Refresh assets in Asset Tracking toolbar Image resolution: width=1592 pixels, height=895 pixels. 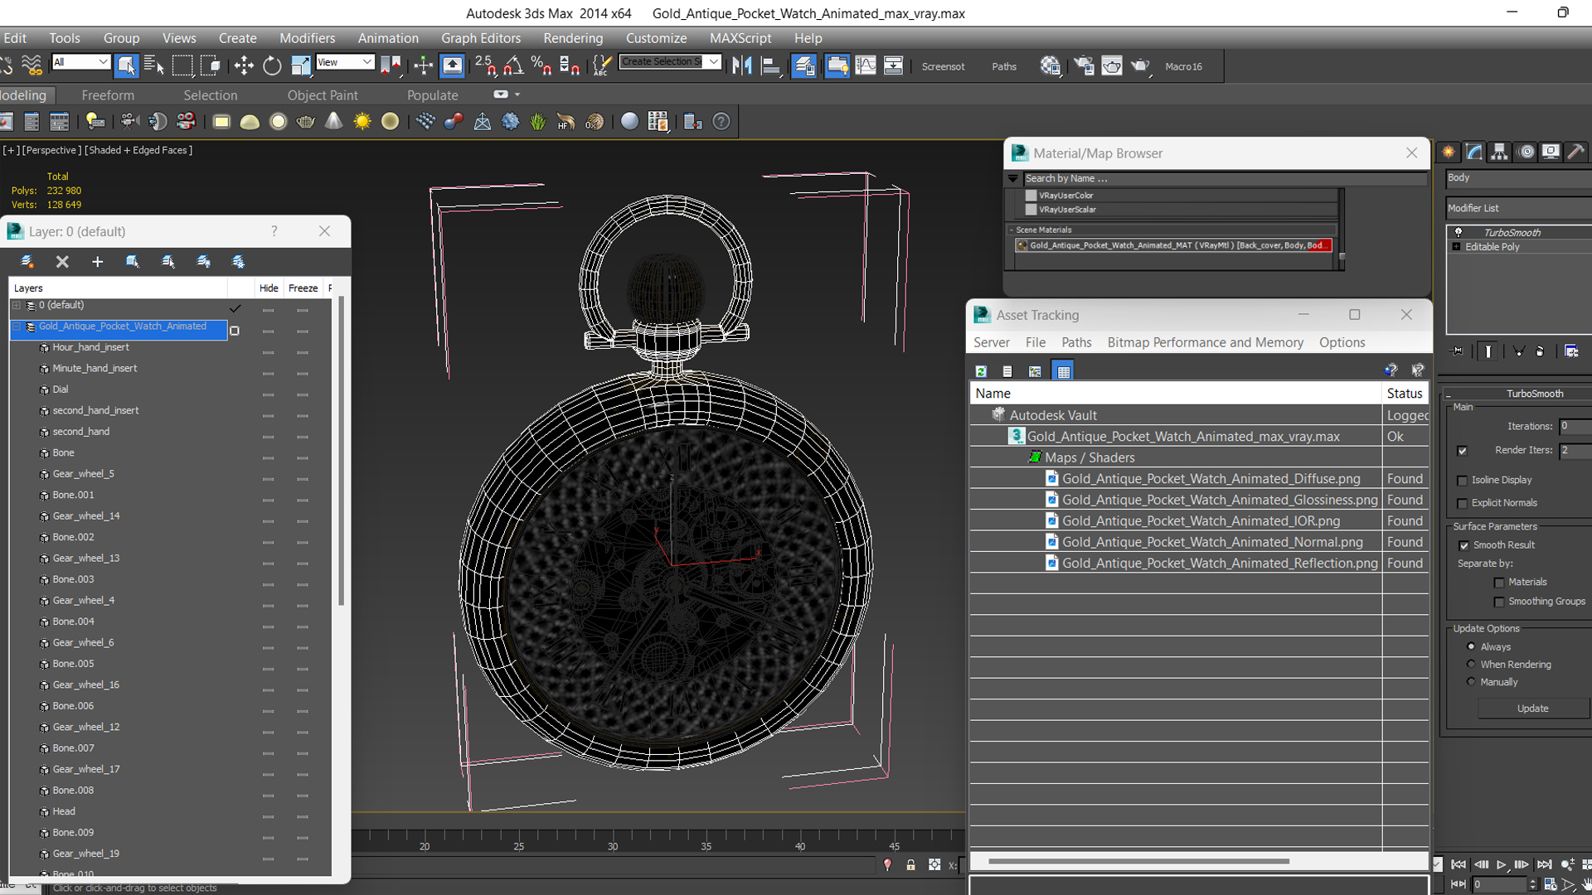pos(981,371)
